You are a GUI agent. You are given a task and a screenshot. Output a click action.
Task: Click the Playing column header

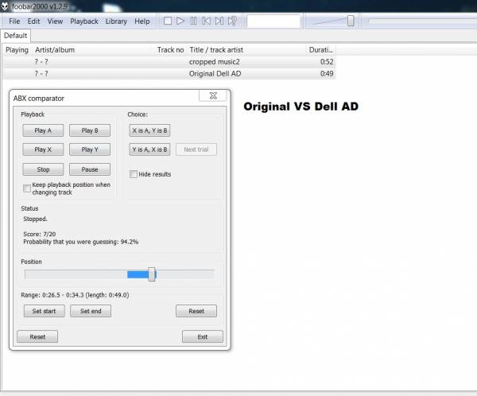17,50
